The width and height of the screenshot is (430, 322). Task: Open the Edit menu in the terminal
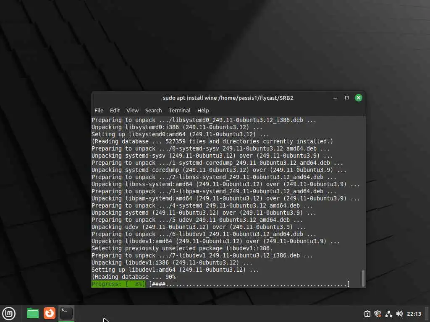(115, 111)
